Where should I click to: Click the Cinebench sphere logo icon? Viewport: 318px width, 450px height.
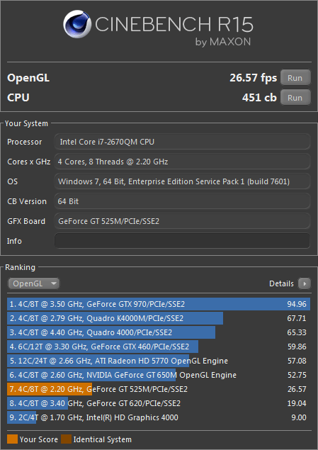click(x=77, y=24)
